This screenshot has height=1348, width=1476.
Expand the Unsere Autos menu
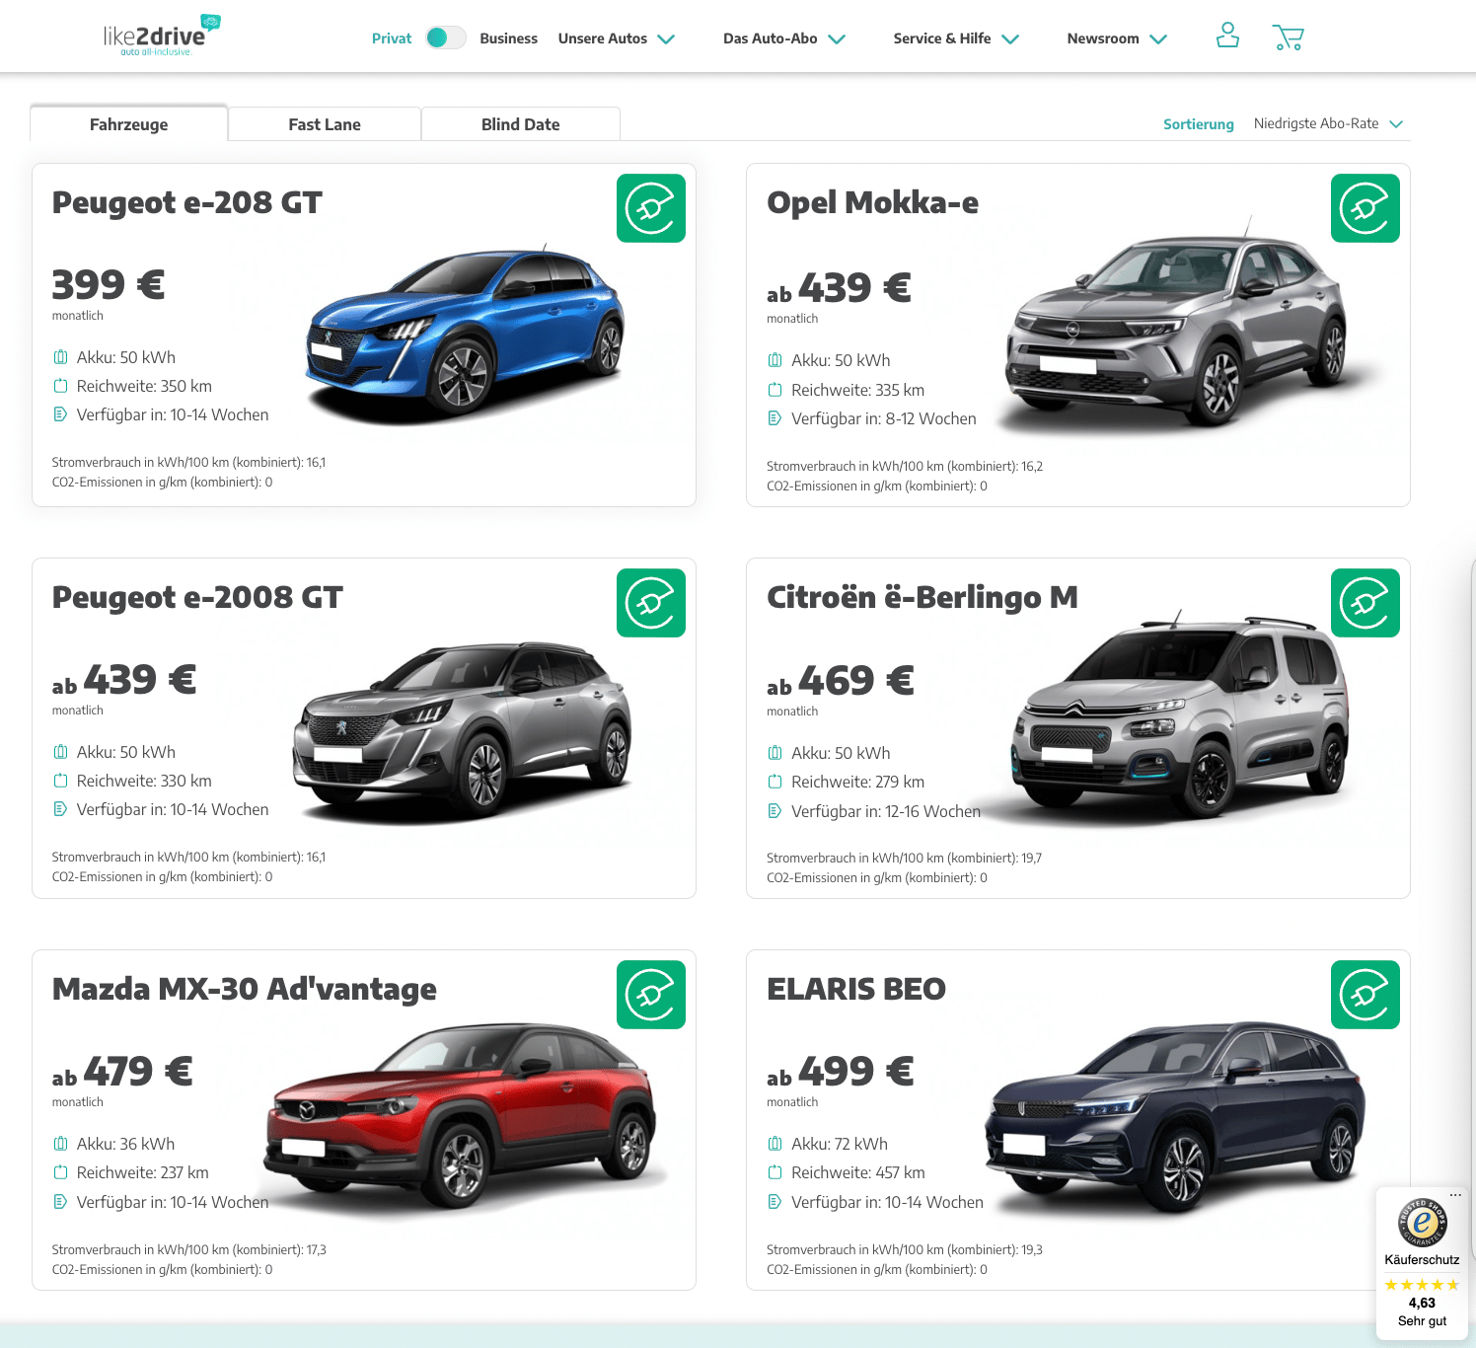[x=616, y=38]
